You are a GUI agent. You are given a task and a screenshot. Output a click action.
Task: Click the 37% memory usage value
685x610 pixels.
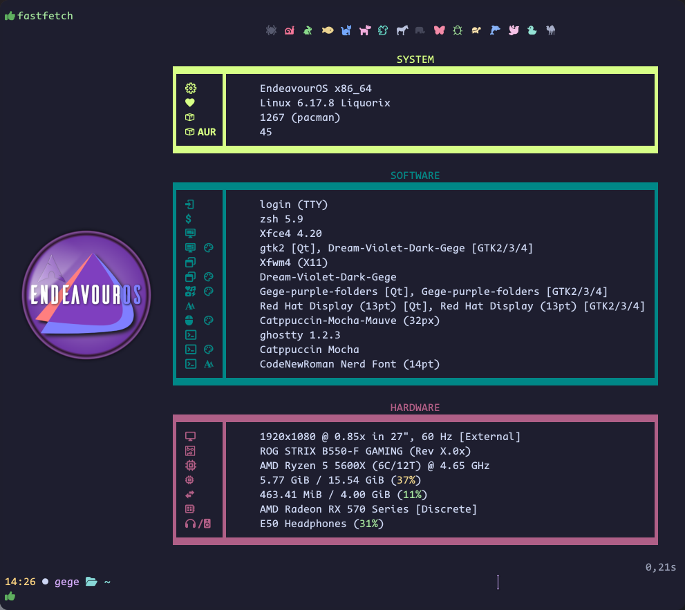406,480
